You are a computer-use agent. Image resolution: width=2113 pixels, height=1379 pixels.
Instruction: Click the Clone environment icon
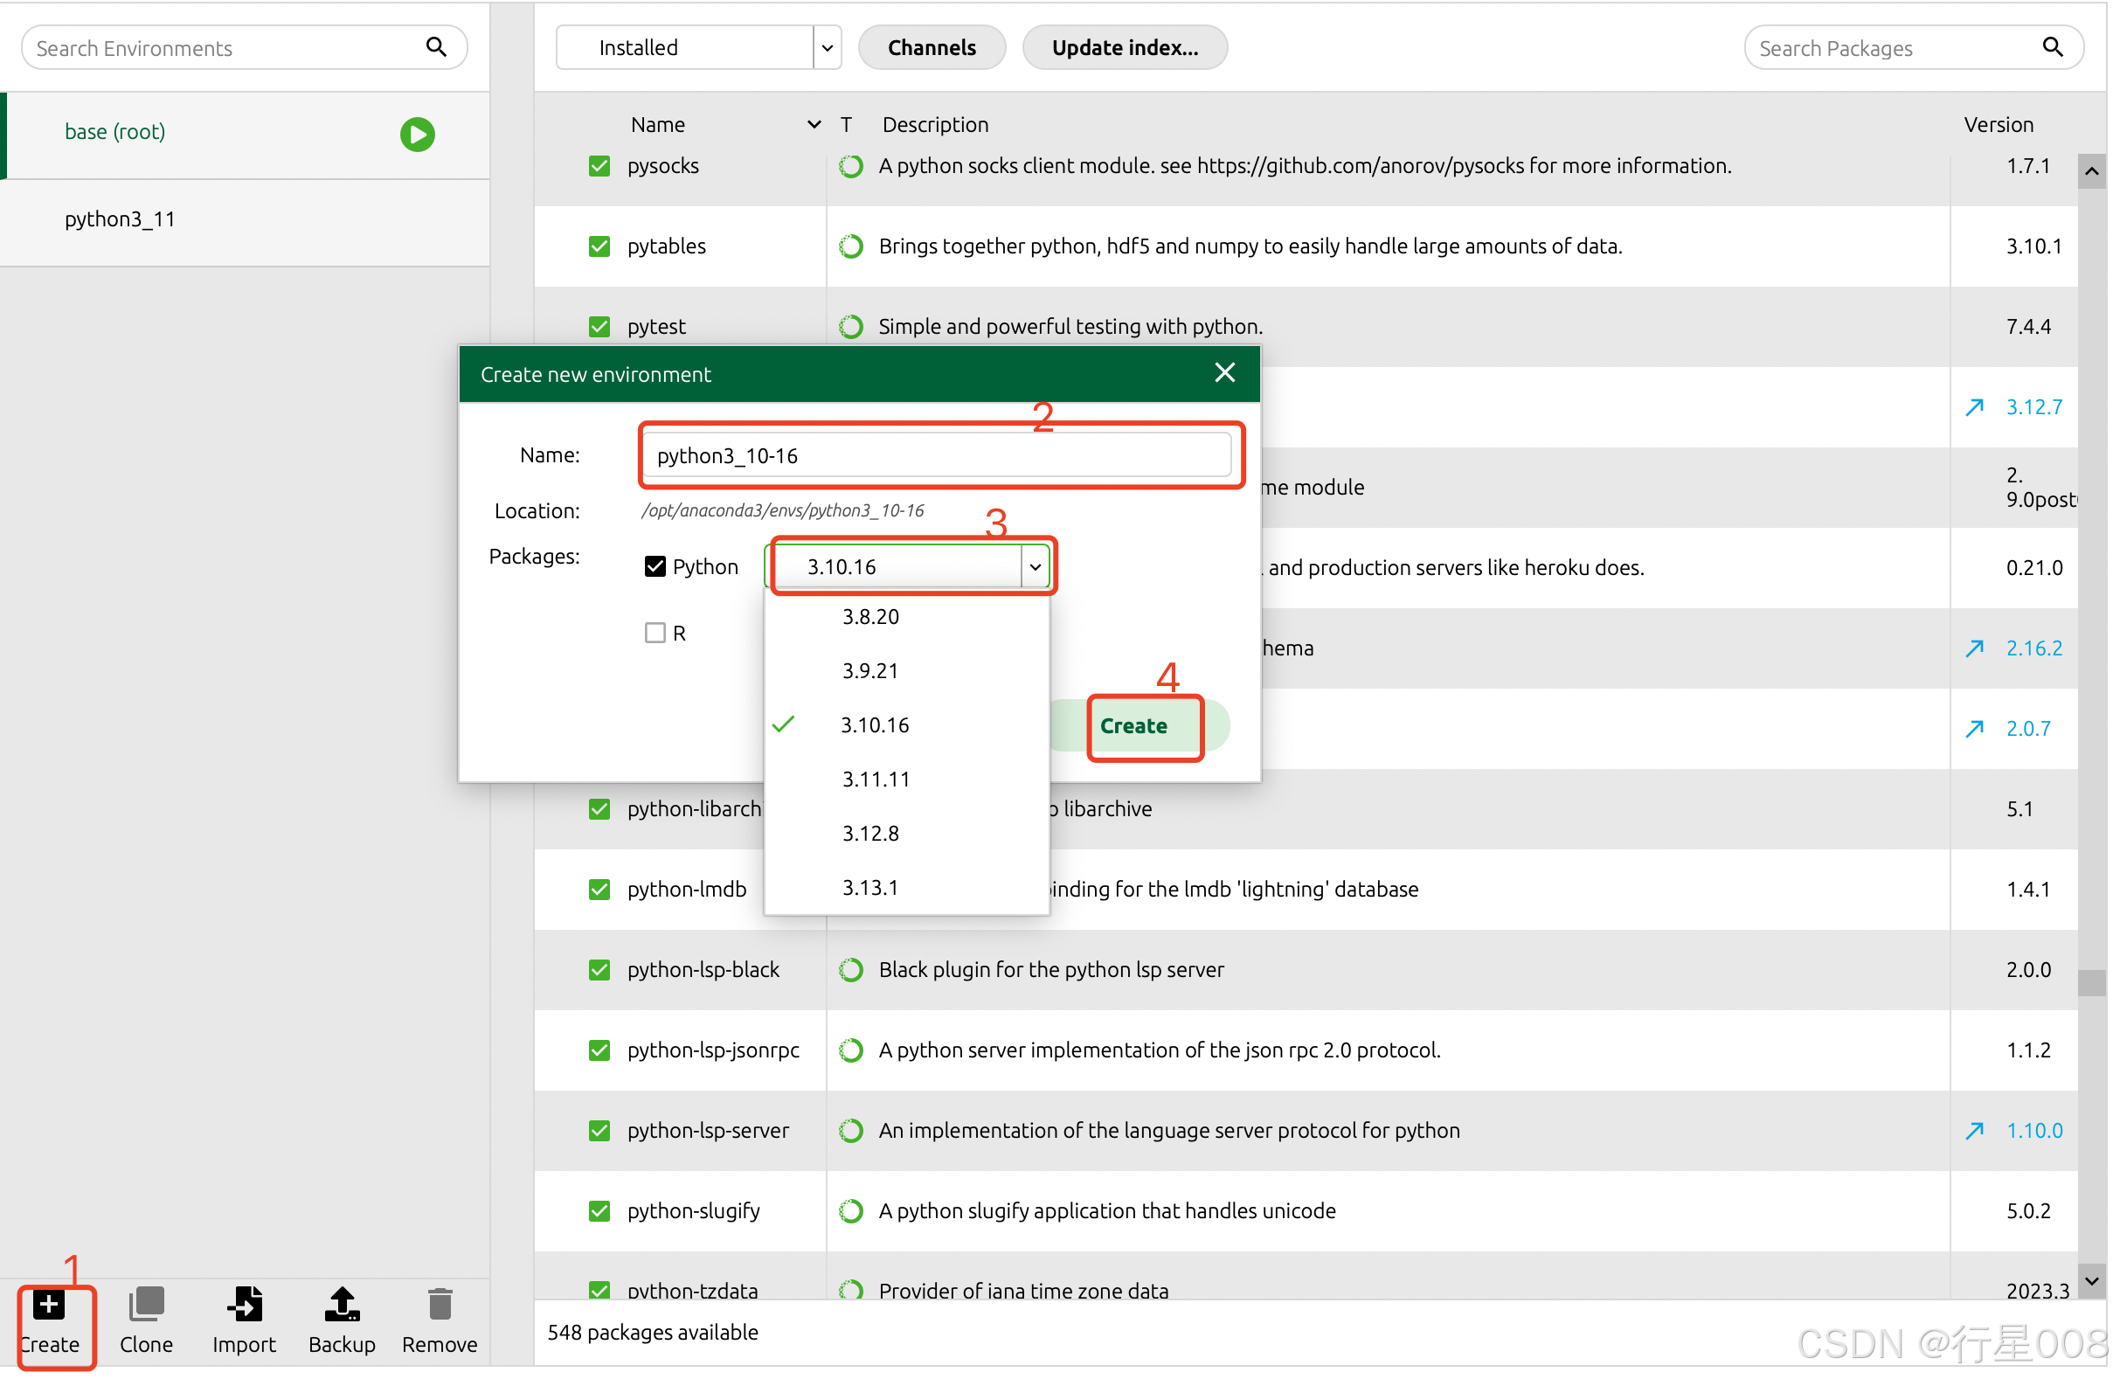point(147,1306)
